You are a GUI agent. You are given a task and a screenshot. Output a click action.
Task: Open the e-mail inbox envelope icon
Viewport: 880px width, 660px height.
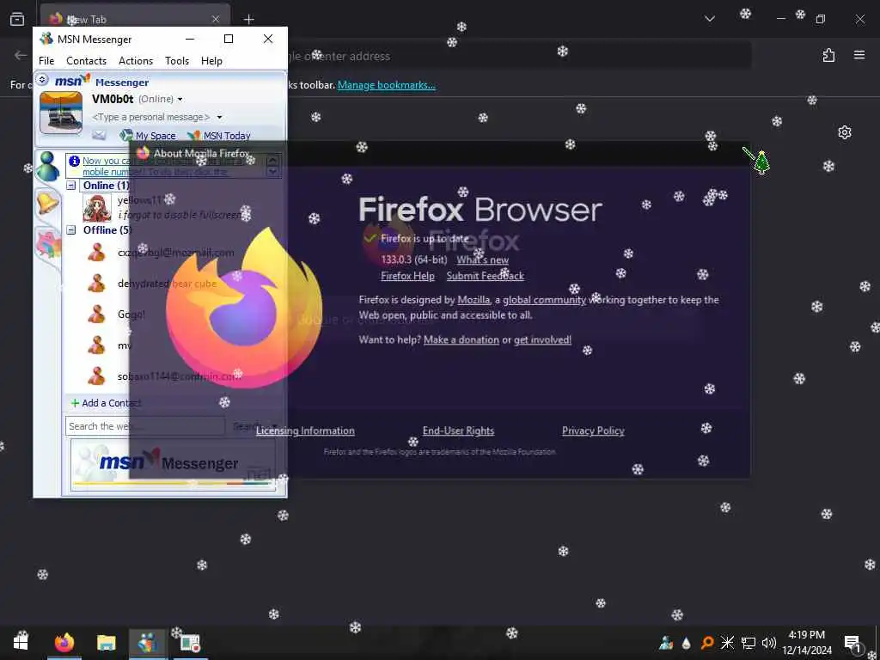(x=99, y=135)
